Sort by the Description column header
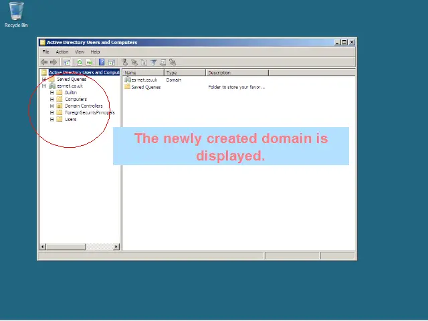This screenshot has width=428, height=321. coord(237,73)
